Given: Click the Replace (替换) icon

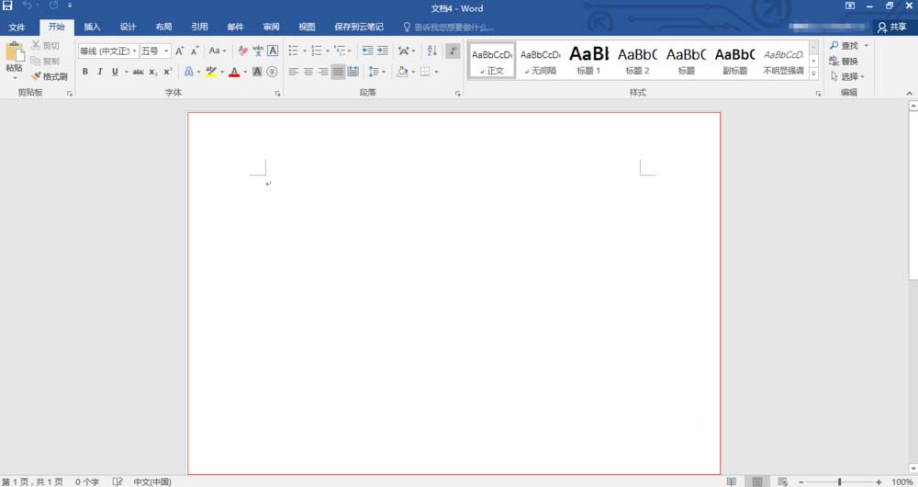Looking at the screenshot, I should click(848, 61).
